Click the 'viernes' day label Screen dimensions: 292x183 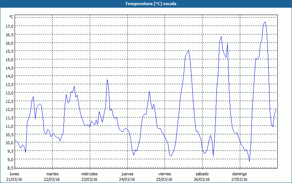tap(165, 174)
